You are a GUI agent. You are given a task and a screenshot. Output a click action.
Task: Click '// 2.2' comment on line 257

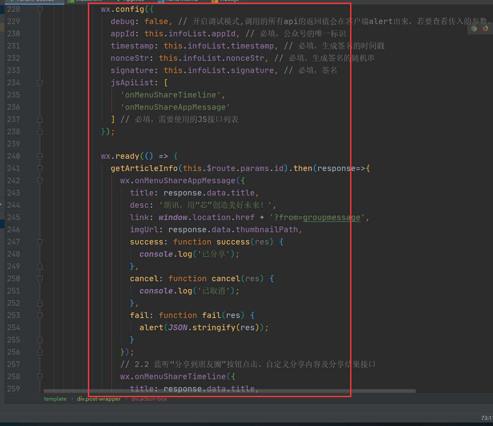pos(135,364)
